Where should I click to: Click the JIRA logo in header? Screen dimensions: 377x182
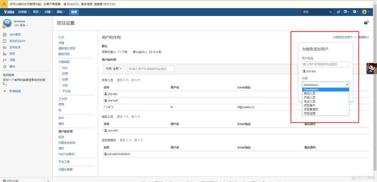pyautogui.click(x=9, y=12)
